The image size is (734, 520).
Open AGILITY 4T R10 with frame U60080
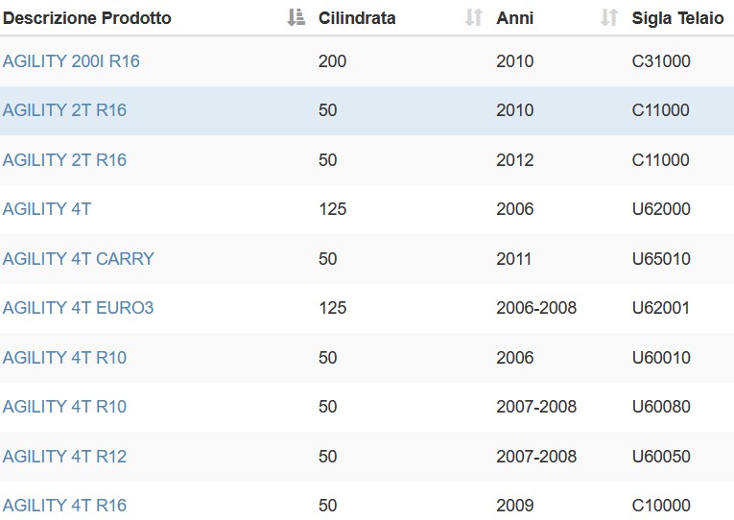[x=64, y=407]
